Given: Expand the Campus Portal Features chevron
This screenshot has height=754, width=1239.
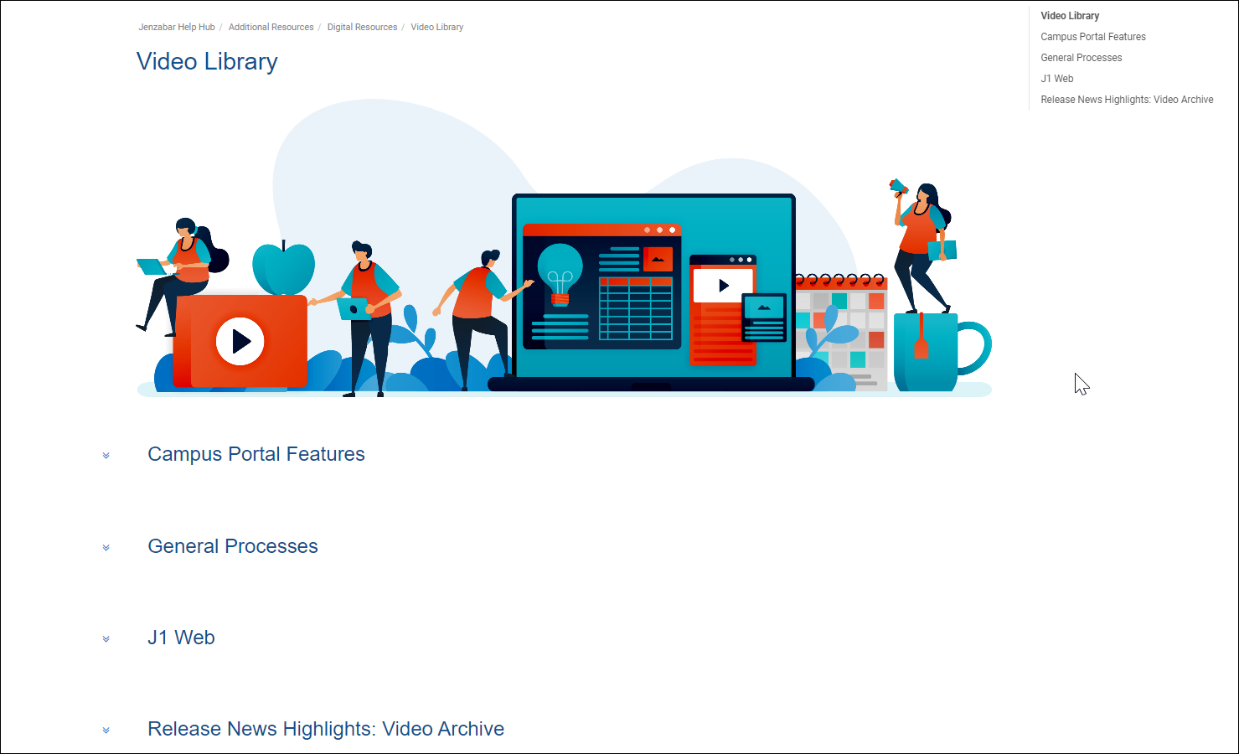Looking at the screenshot, I should click(106, 456).
